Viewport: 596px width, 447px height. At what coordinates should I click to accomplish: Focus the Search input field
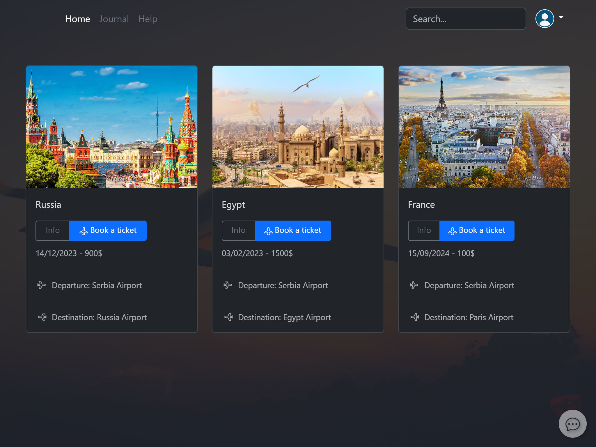466,19
